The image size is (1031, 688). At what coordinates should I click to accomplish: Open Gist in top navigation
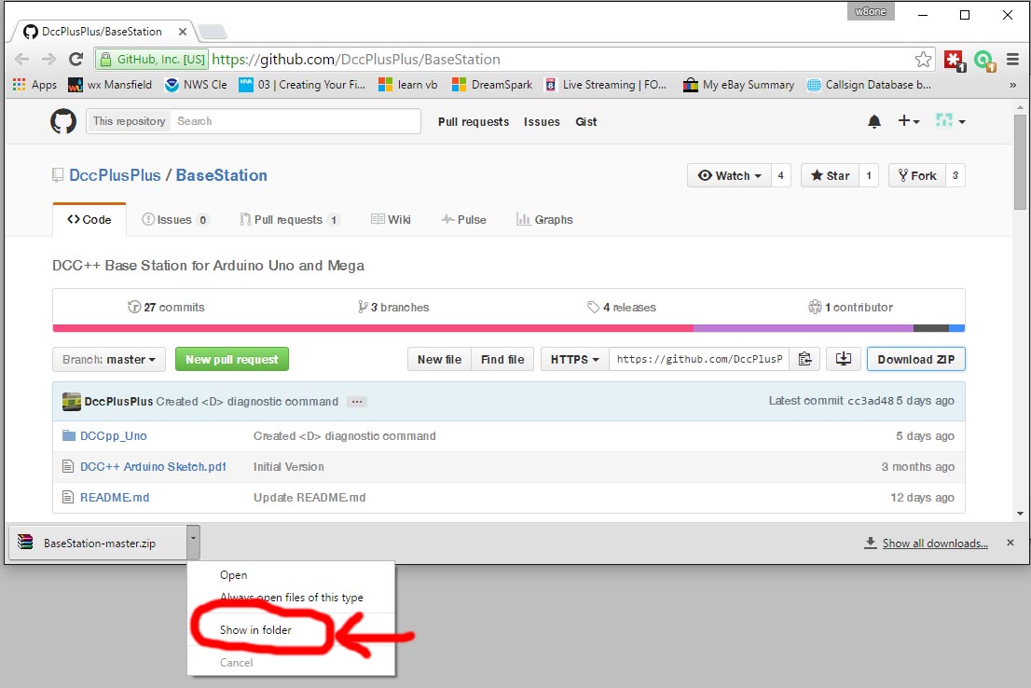(585, 122)
